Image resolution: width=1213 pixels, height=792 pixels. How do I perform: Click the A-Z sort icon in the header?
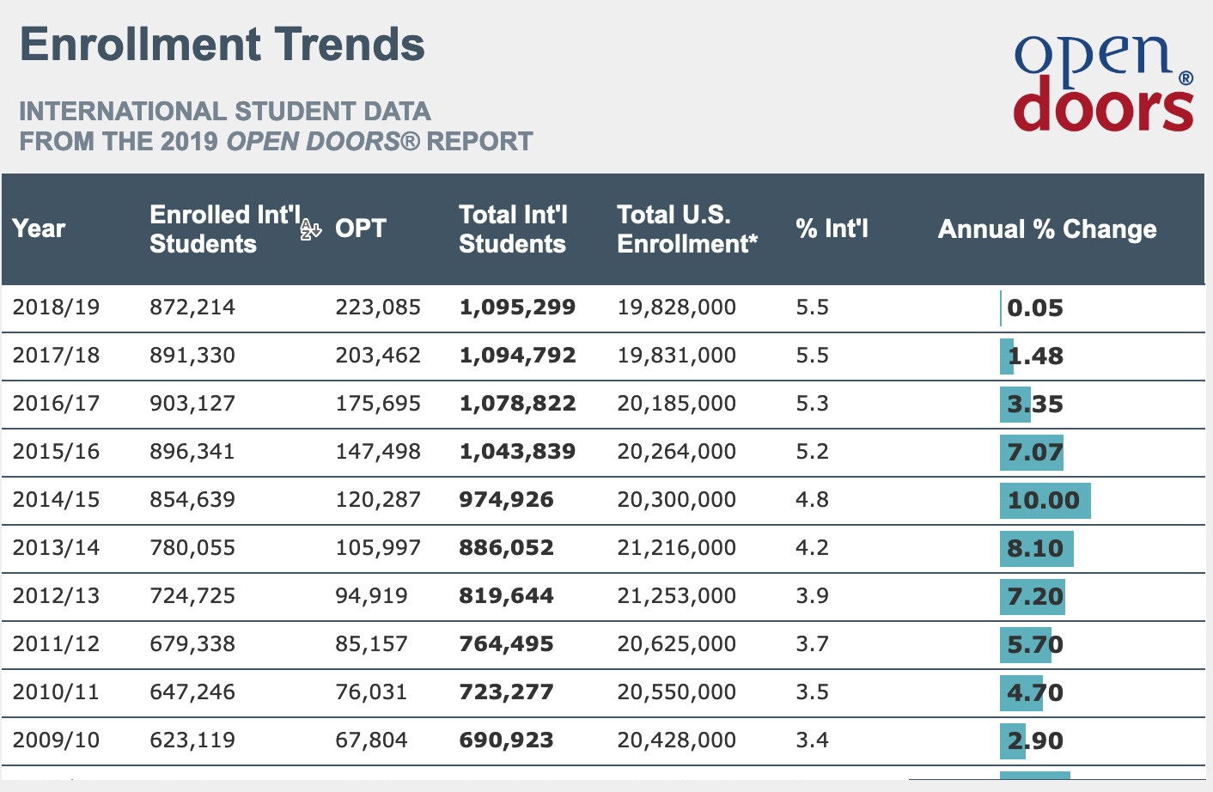pos(310,229)
